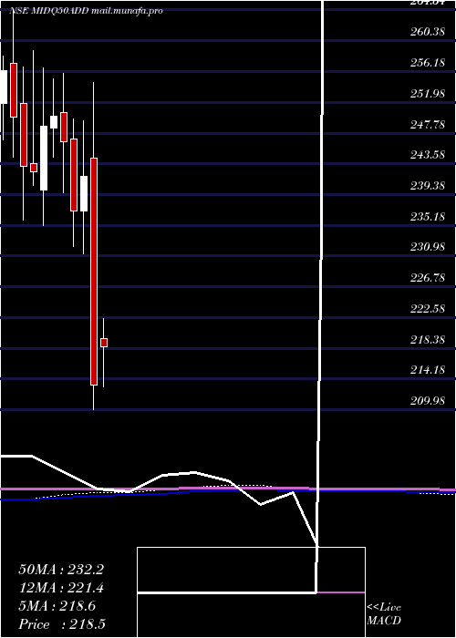Click the 50MA : 232.2 readout
456x638 pixels.
pyautogui.click(x=61, y=570)
